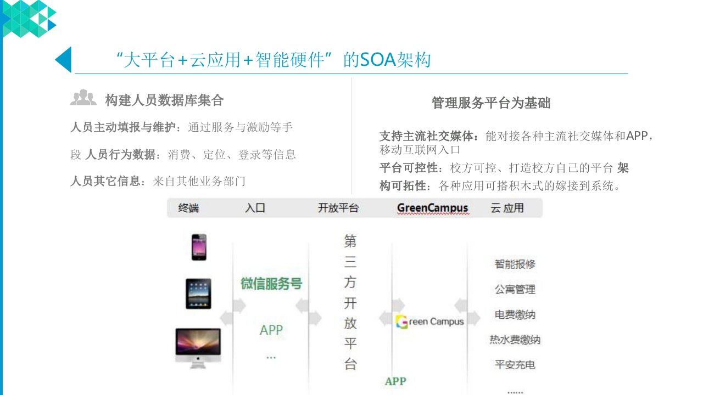The height and width of the screenshot is (395, 703).
Task: Open the 智能报修 cloud application
Action: 515,264
